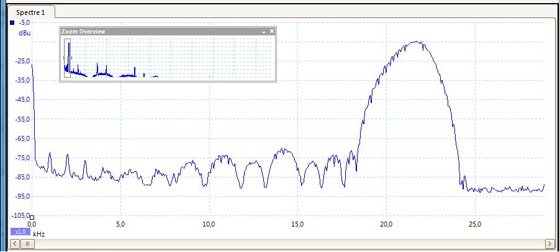Click the blue trace color square
The image size is (560, 252).
pos(12,23)
